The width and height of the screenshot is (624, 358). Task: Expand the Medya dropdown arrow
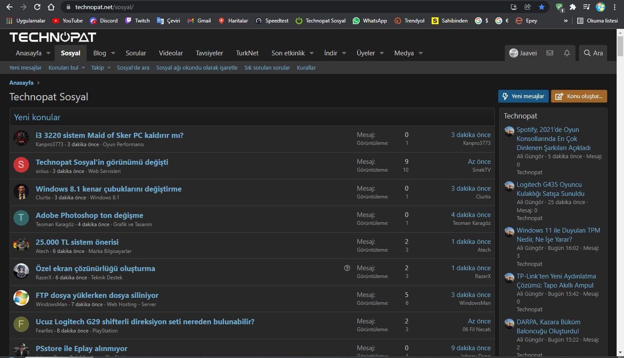pyautogui.click(x=420, y=53)
